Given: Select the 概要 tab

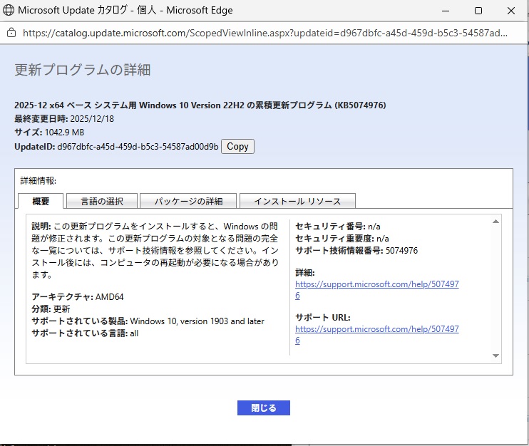Looking at the screenshot, I should coord(41,201).
